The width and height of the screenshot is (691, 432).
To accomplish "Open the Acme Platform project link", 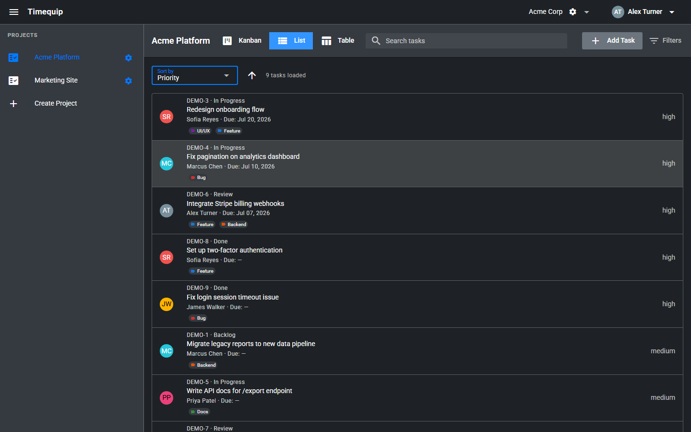I will click(x=57, y=57).
